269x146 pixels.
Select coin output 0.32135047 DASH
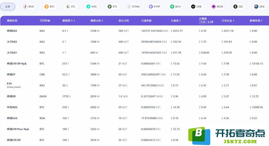point(152,96)
